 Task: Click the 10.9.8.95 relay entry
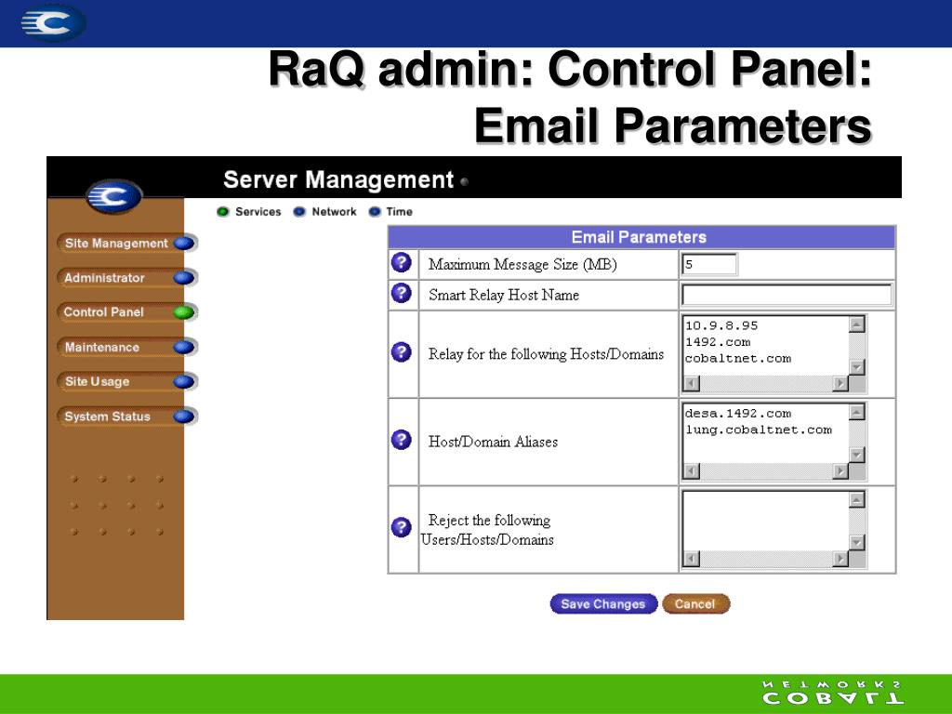721,325
